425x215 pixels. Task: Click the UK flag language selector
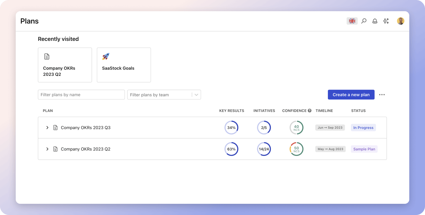[x=352, y=21]
